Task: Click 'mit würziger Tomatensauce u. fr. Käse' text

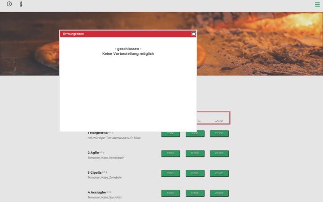Action: coord(114,138)
